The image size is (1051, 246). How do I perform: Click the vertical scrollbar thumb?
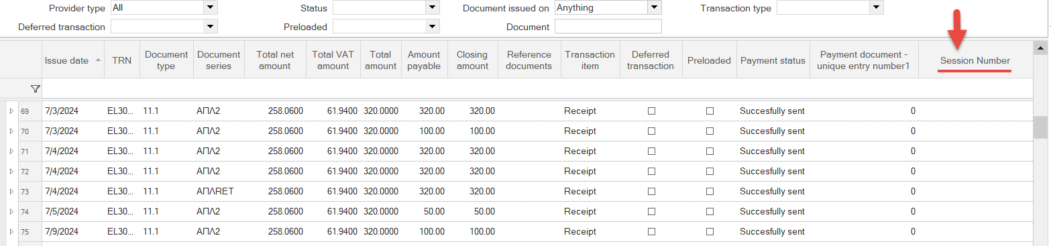coord(1041,125)
